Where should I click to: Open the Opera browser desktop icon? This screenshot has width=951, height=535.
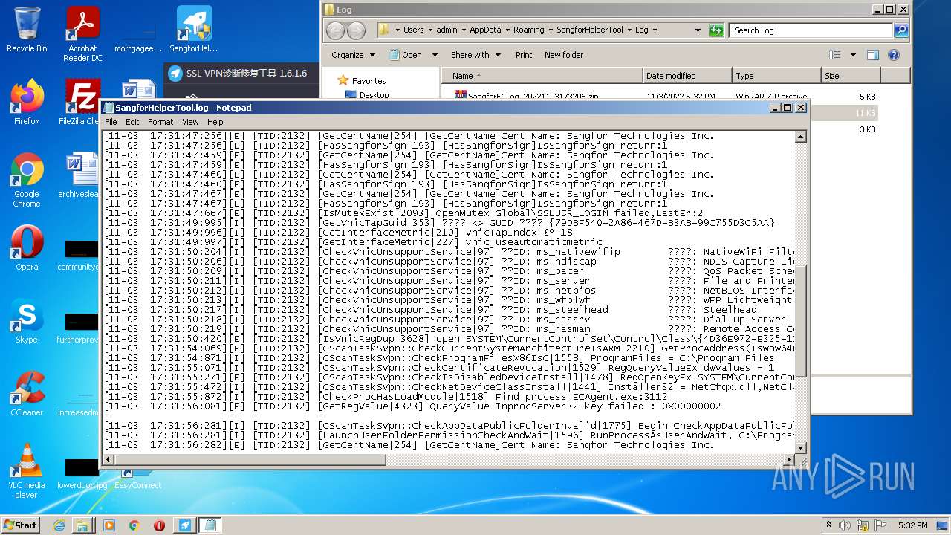pyautogui.click(x=27, y=249)
